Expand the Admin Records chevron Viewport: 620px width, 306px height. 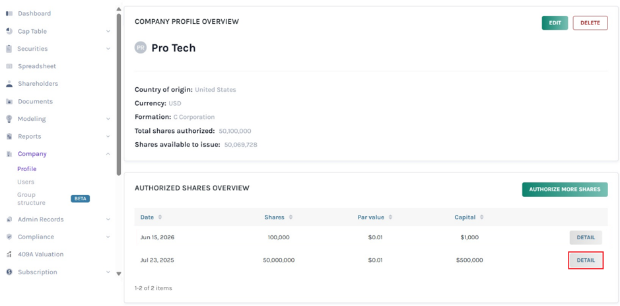point(108,219)
